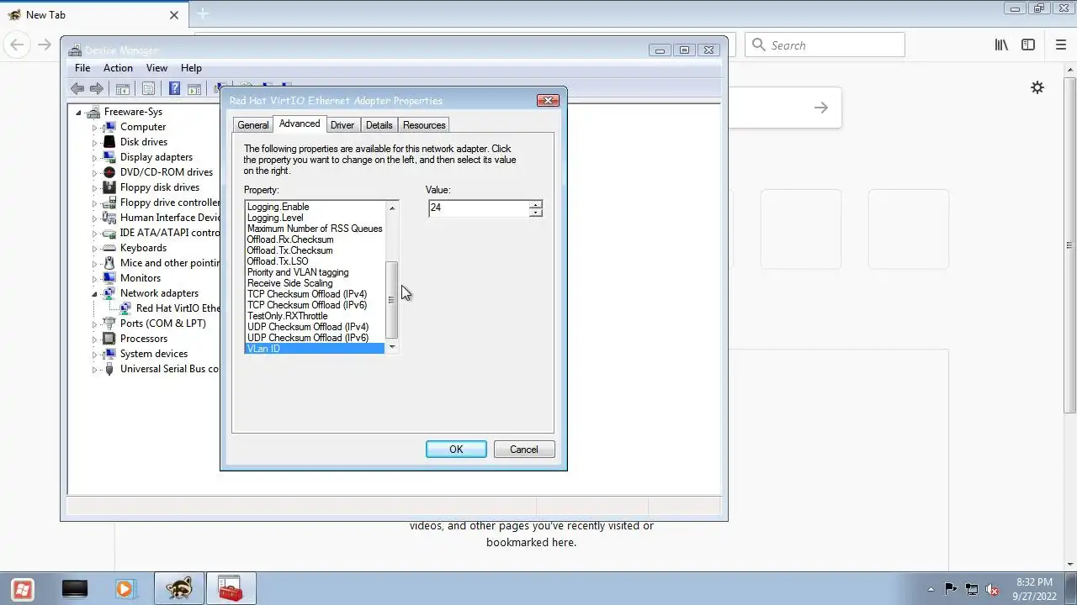Click the Back arrow in Device Manager toolbar

coord(77,88)
